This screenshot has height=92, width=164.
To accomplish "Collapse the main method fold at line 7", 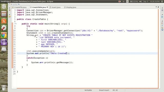I will click(x=16, y=24).
